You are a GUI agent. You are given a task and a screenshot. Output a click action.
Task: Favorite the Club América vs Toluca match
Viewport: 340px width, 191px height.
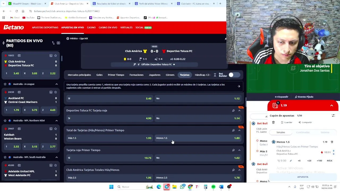pyautogui.click(x=56, y=55)
